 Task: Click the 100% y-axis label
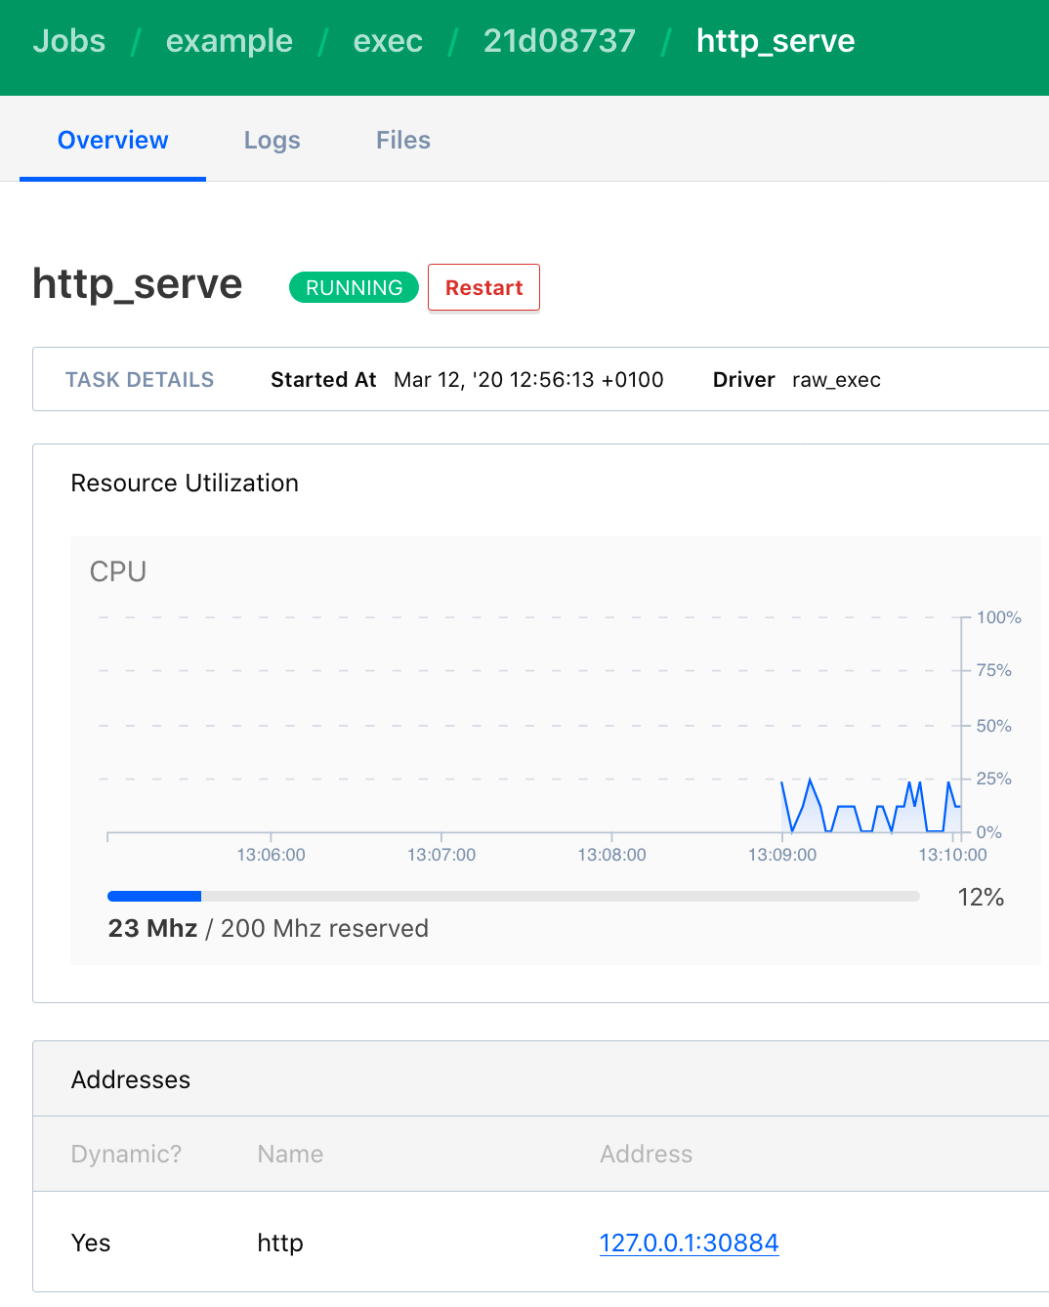[x=998, y=617]
